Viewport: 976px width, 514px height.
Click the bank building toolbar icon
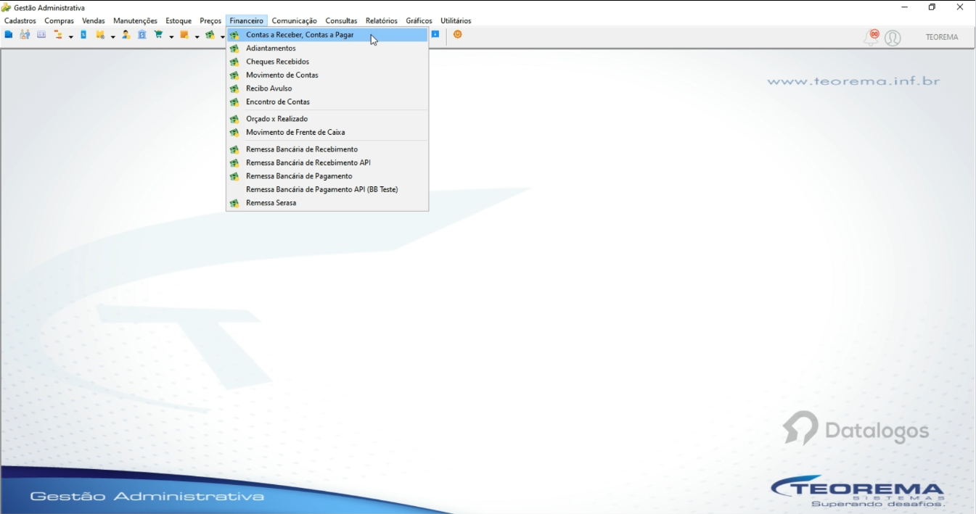(x=142, y=35)
